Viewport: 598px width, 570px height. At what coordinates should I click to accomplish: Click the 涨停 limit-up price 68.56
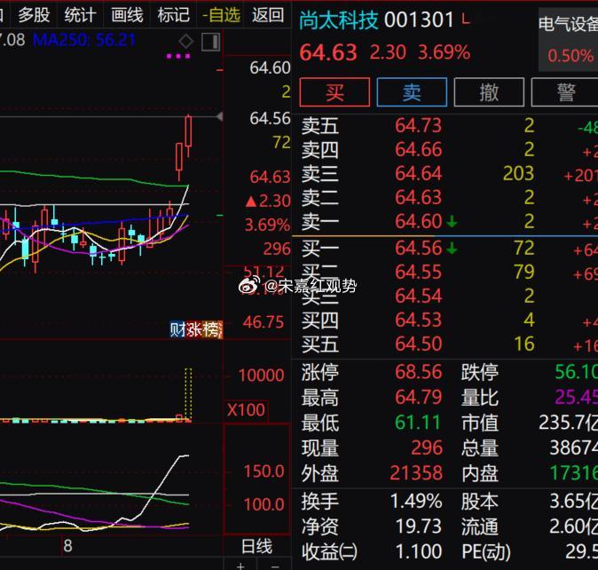tap(419, 372)
